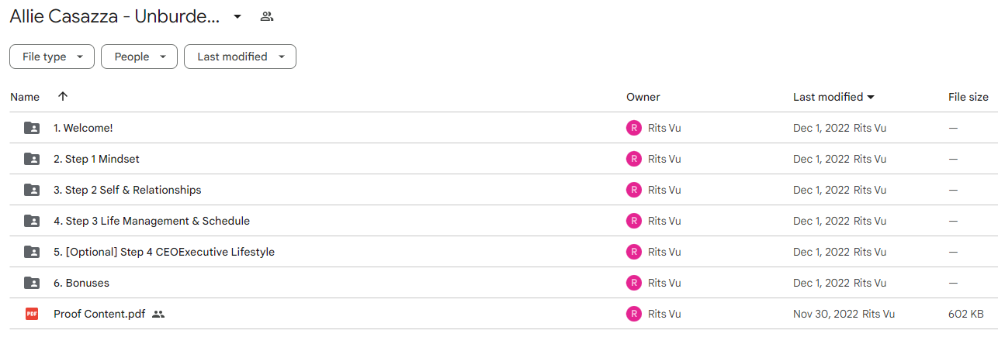Viewport: 998px width, 344px height.
Task: Select the 2. Step 1 Mindset folder icon
Action: click(32, 159)
